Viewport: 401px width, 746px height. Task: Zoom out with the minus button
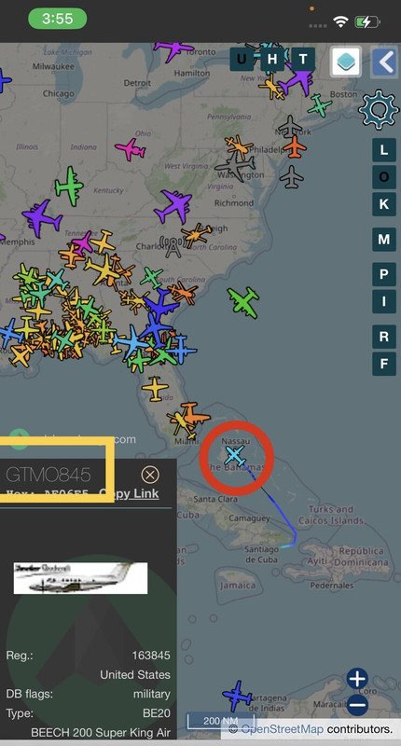(357, 705)
